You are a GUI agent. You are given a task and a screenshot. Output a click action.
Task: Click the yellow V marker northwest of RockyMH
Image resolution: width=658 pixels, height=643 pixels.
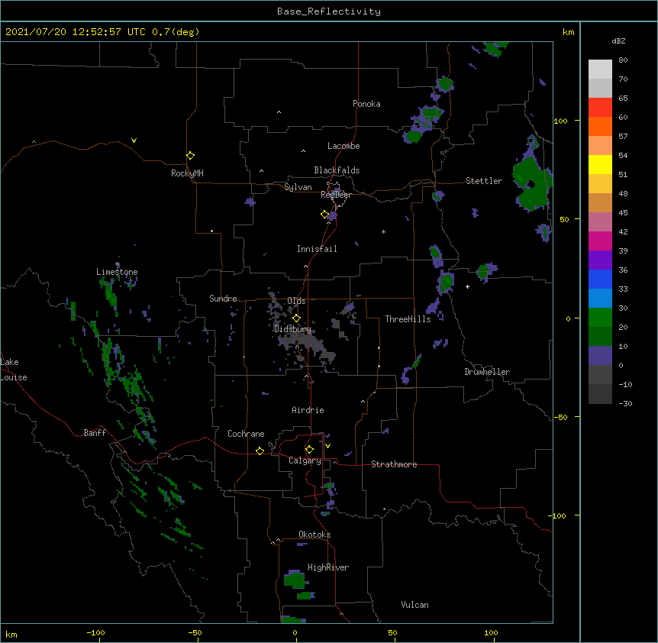(x=134, y=141)
